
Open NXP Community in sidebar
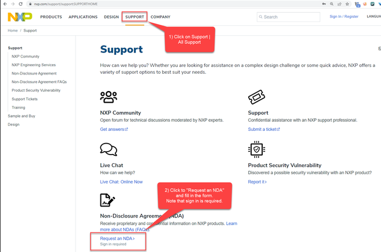point(25,57)
